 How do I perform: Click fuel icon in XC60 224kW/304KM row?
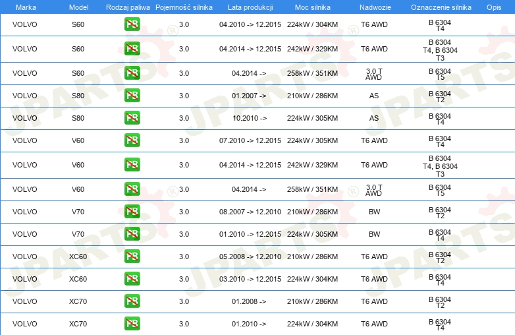point(132,278)
